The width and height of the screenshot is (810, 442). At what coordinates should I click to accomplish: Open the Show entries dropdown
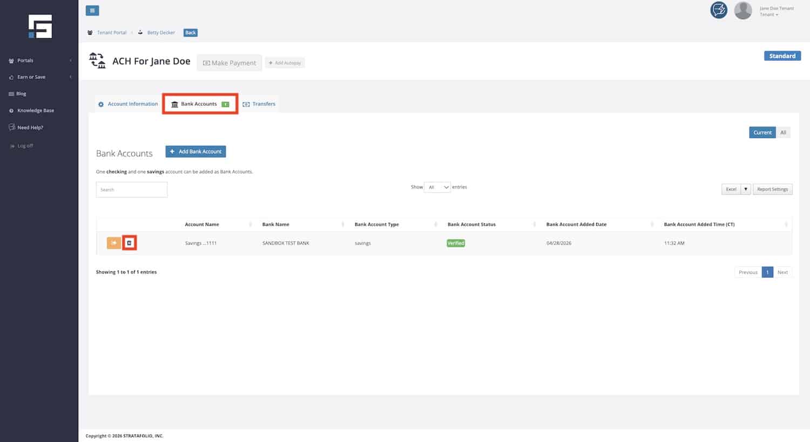437,187
